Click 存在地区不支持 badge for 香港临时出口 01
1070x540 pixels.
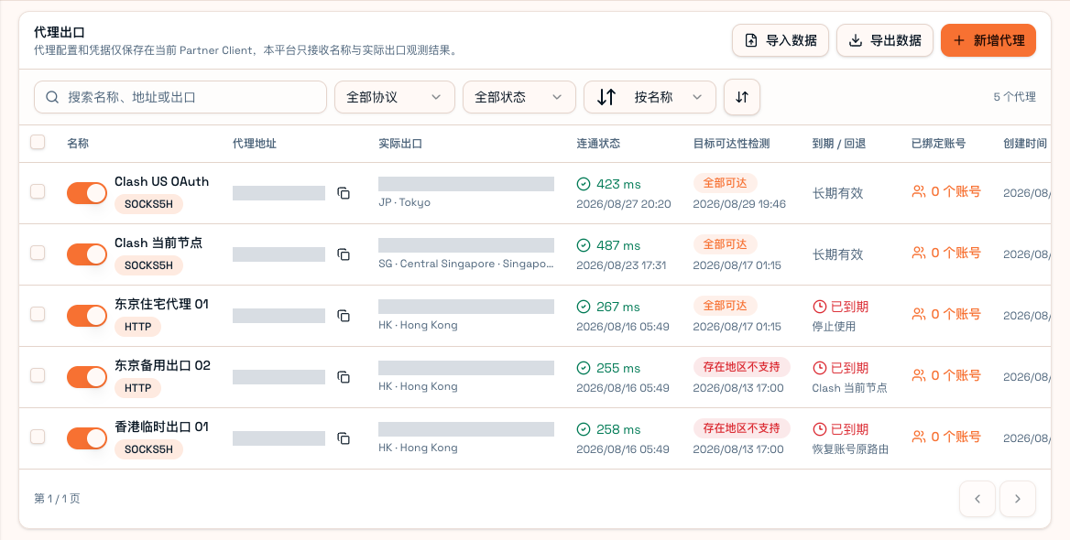point(742,428)
